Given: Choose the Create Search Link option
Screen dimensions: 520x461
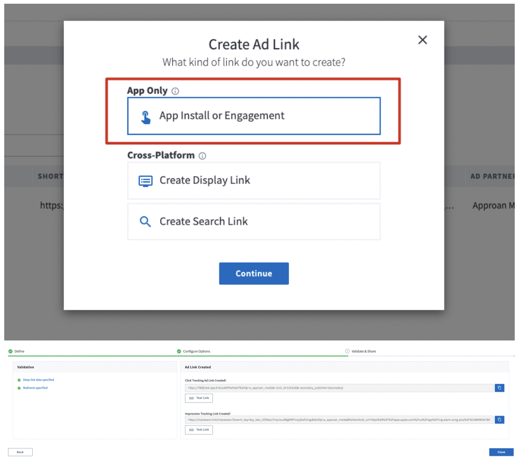Looking at the screenshot, I should point(254,222).
